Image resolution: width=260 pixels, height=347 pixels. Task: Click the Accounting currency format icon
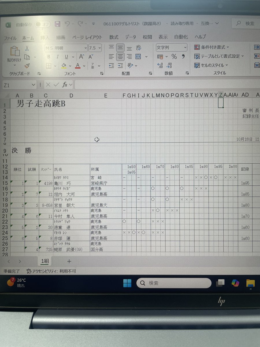click(160, 57)
